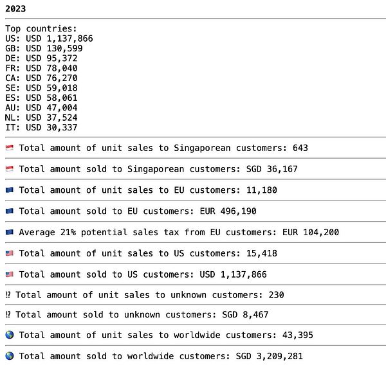Select the DE: USD 95,372 row
This screenshot has height=365, width=386.
tap(41, 58)
